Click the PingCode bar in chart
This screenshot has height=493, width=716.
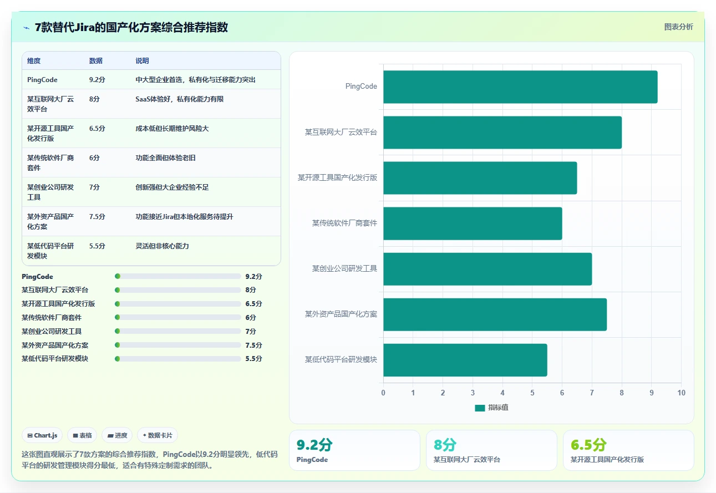coord(520,87)
